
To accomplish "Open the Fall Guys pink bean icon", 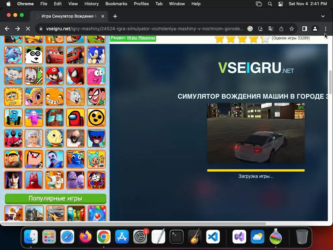I will [x=34, y=118].
